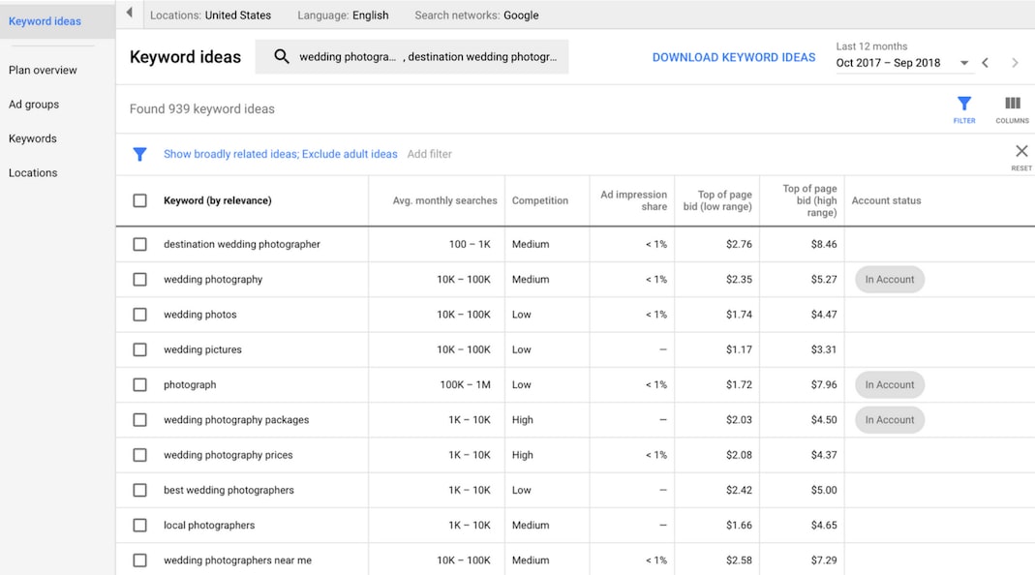1035x575 pixels.
Task: Click $2.76 low range bid
Action: (739, 244)
